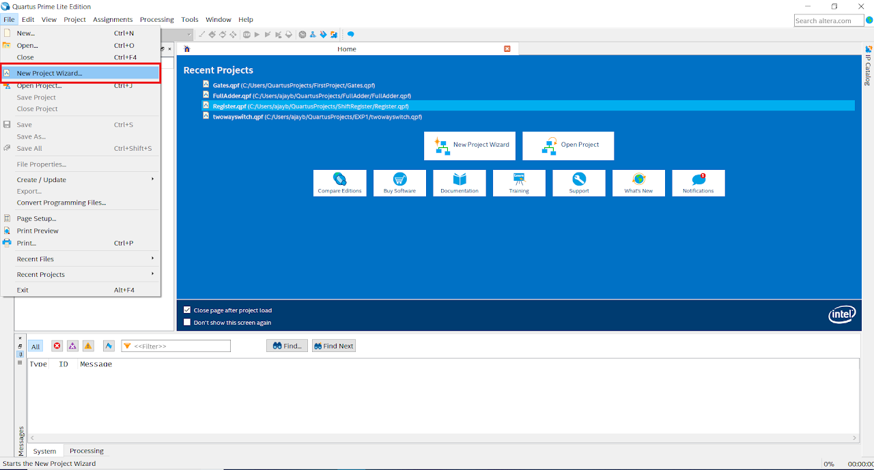The width and height of the screenshot is (874, 470).
Task: Click speech bubble notification icon in toolbar
Action: tap(350, 34)
